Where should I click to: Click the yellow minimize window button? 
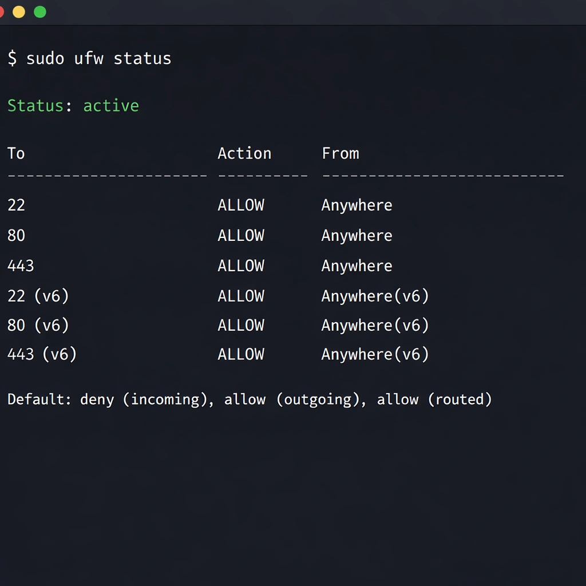pyautogui.click(x=19, y=12)
